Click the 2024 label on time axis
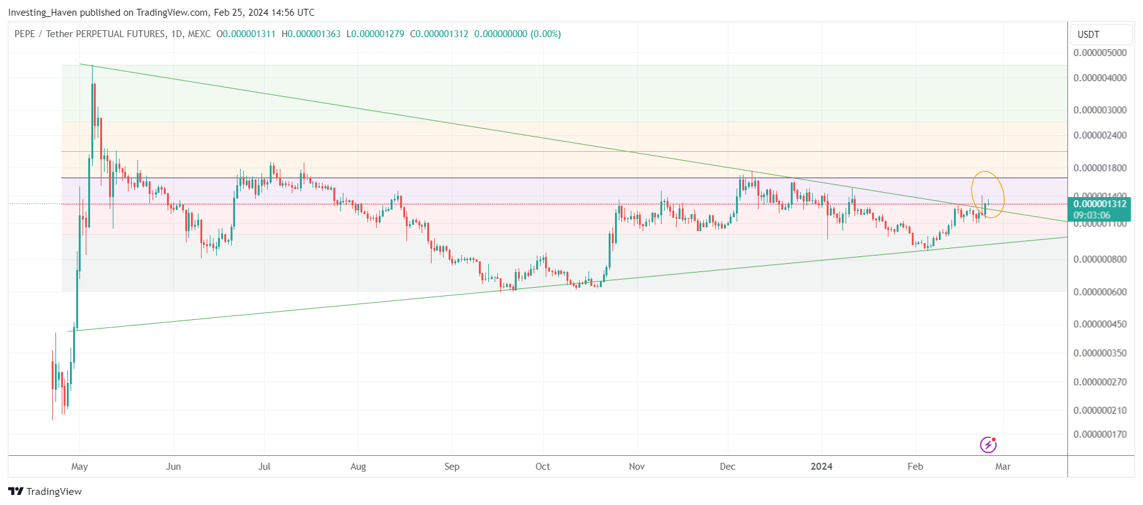This screenshot has width=1143, height=505. 822,467
